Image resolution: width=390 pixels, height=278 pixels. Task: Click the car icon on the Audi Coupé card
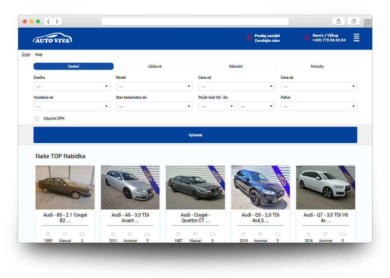tap(212, 234)
